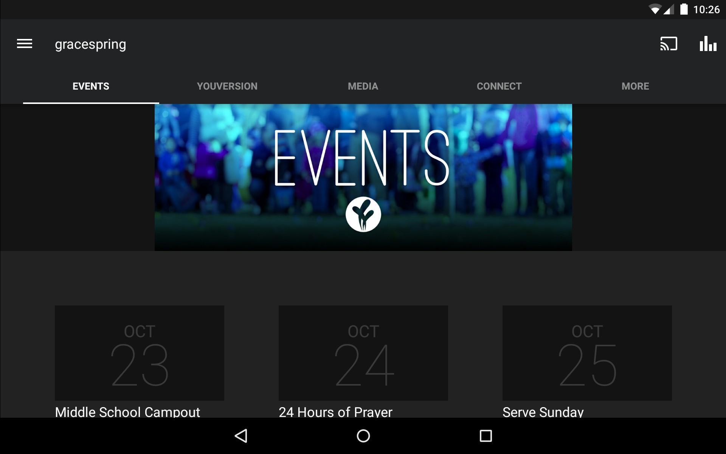Open the audio equalizer bars icon
Screen dimensions: 726x454
click(x=708, y=44)
